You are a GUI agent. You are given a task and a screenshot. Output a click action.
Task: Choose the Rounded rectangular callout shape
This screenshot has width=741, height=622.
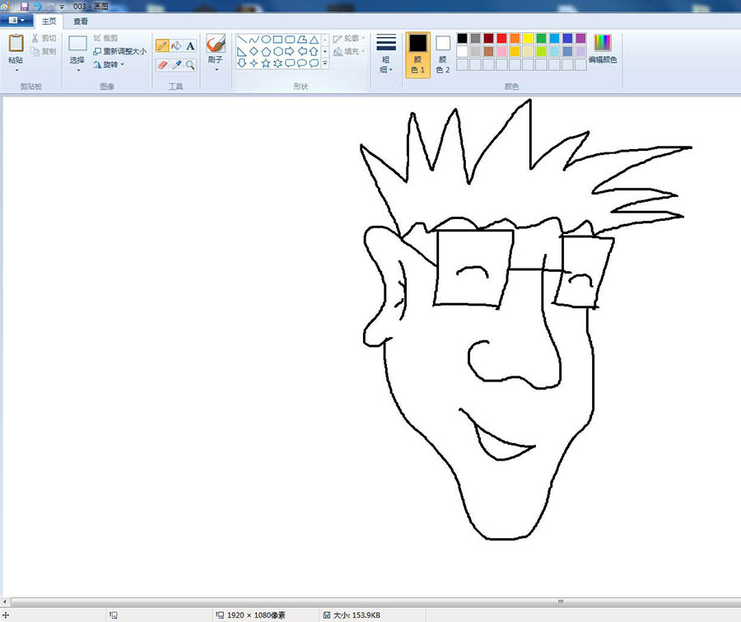[x=290, y=63]
